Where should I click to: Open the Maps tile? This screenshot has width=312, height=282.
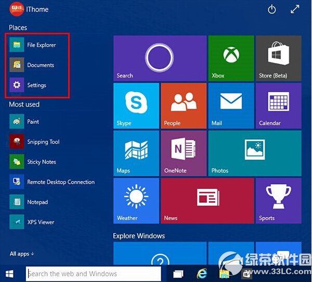coord(136,153)
